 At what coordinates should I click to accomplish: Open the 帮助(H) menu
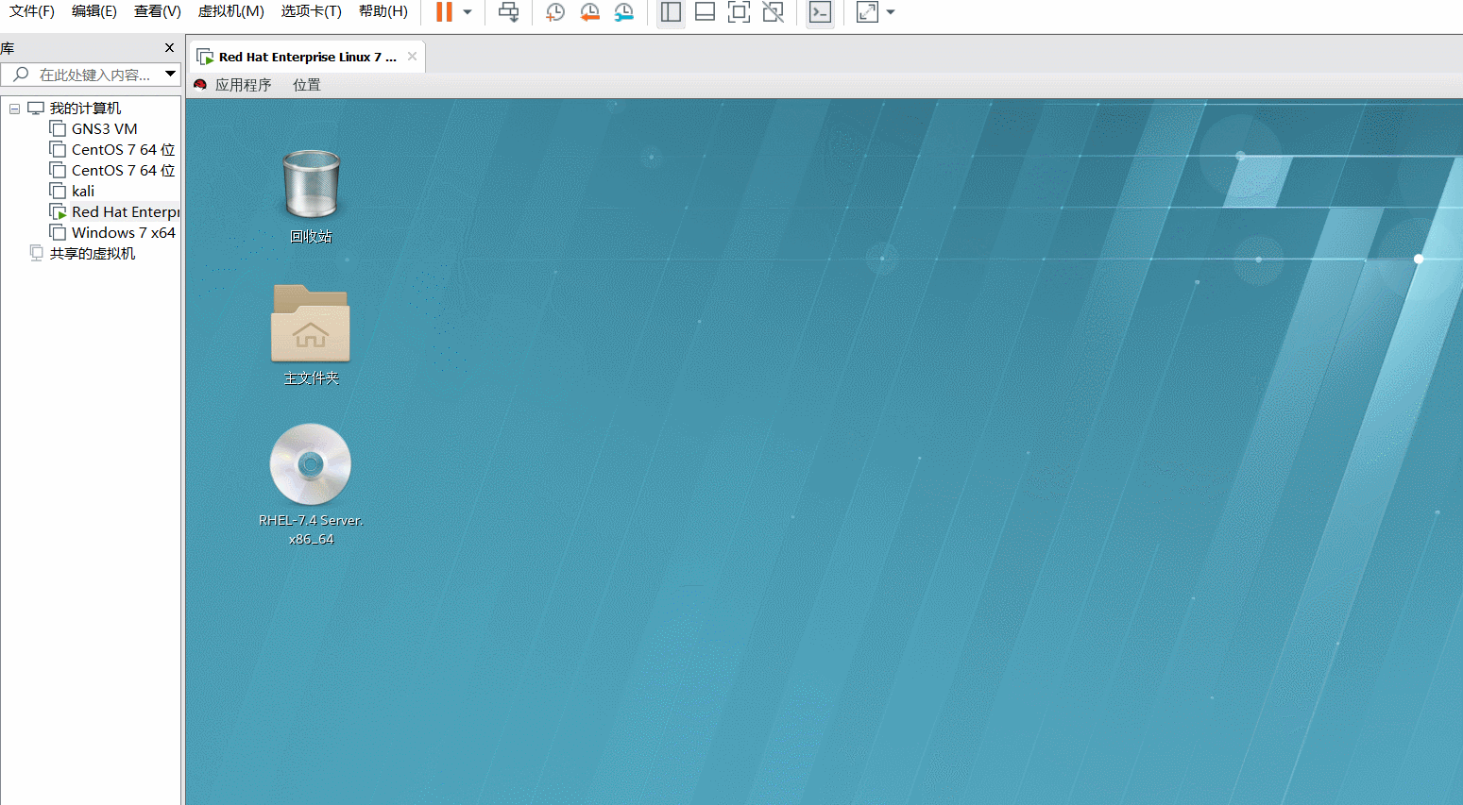383,11
